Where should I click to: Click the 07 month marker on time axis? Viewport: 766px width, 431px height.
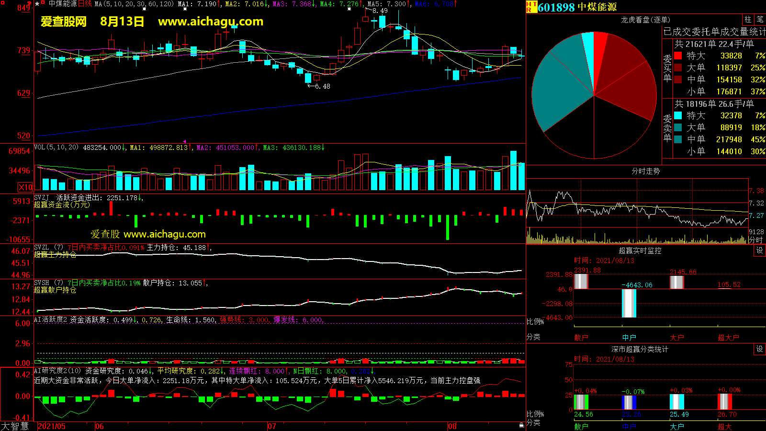[x=271, y=426]
